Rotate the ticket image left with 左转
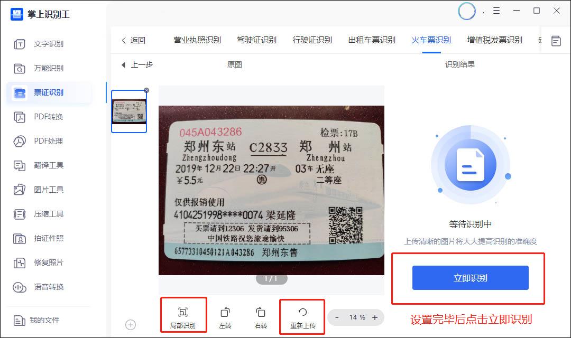Viewport: 571px width, 338px height. click(225, 316)
